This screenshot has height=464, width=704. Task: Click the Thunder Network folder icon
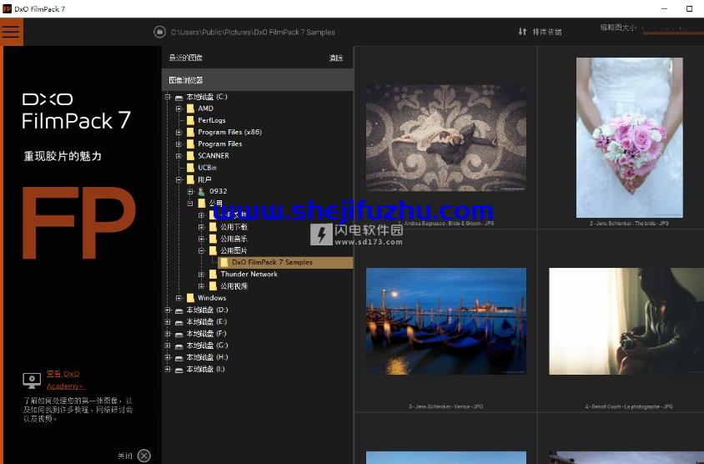(213, 274)
